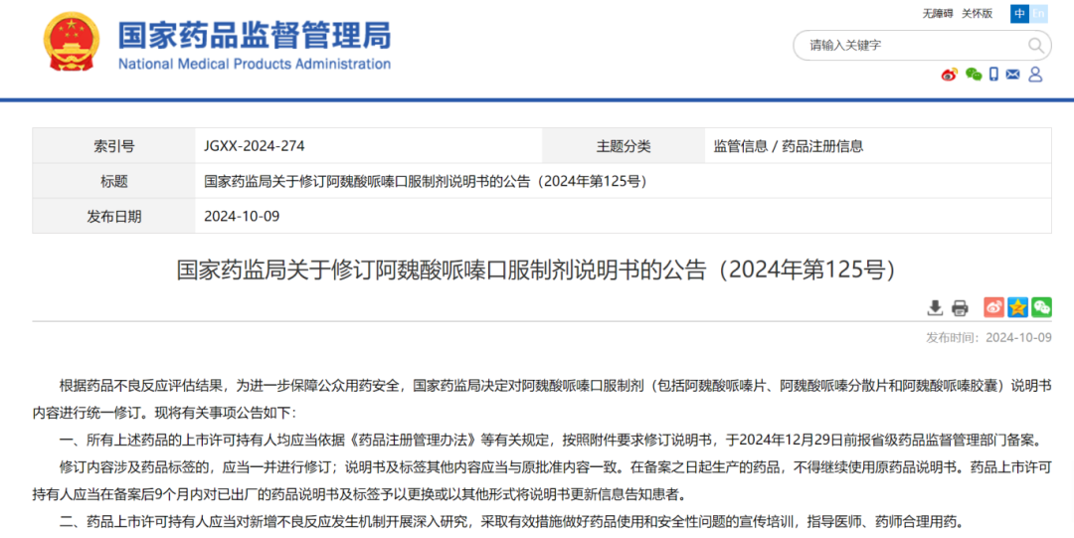The image size is (1074, 538).
Task: Select the 2024-10-09 date in table
Action: pyautogui.click(x=242, y=217)
